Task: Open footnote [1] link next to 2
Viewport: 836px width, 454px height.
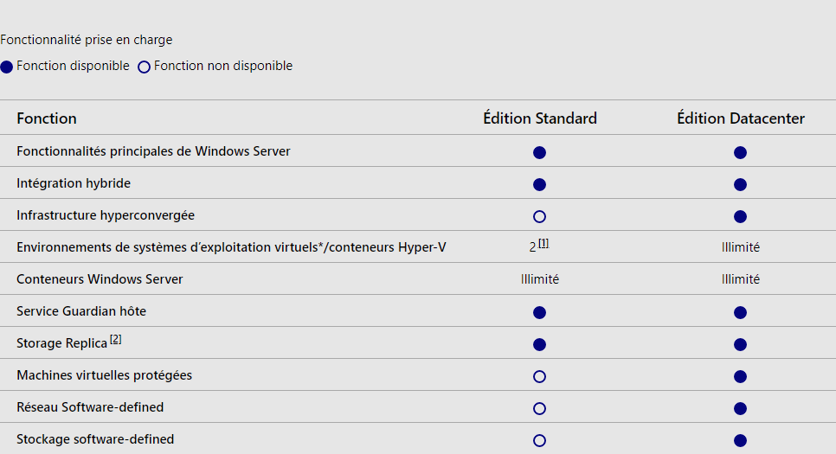Action: tap(543, 244)
